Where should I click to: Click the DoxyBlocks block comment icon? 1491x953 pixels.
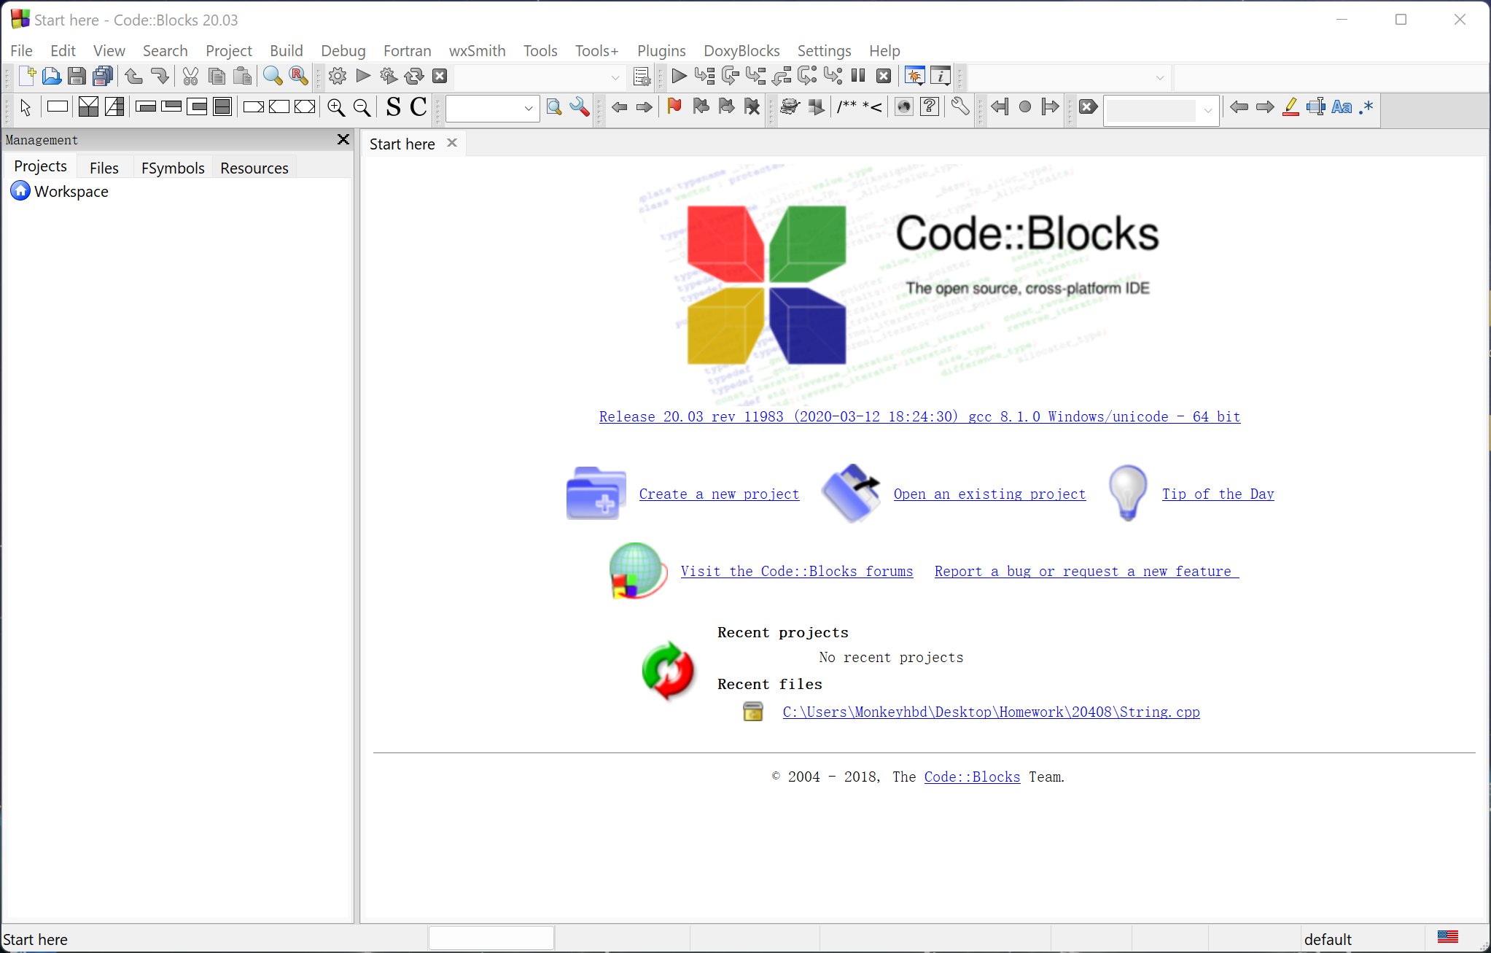tap(846, 107)
